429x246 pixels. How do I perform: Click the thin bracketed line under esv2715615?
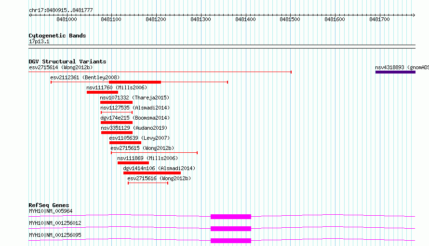pyautogui.click(x=154, y=153)
